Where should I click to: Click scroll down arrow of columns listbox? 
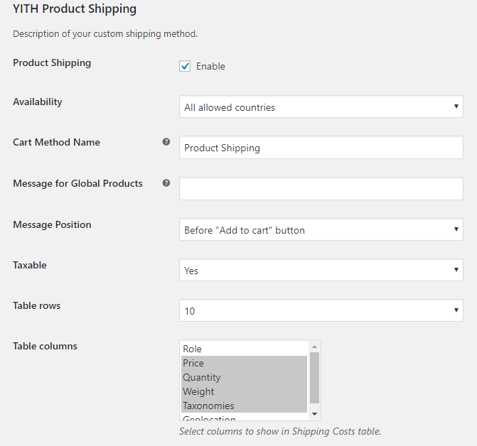pyautogui.click(x=315, y=414)
